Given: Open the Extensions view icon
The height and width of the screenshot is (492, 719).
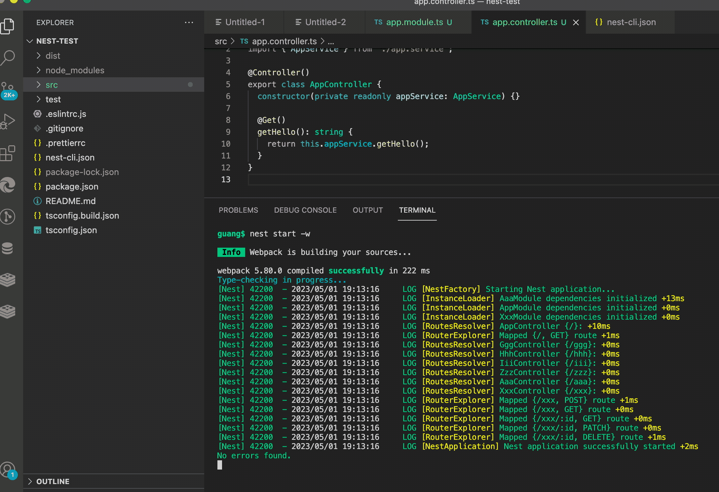Looking at the screenshot, I should (x=8, y=153).
